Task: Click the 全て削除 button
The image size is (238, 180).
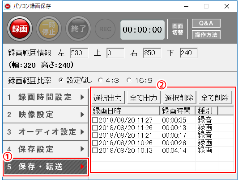Action: point(215,98)
